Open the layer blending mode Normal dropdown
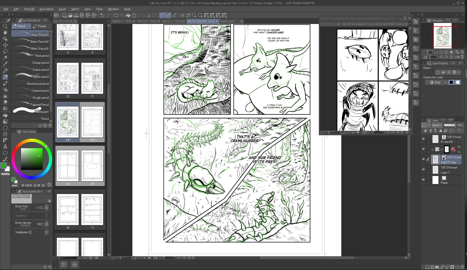The image size is (467, 270). tap(437, 125)
